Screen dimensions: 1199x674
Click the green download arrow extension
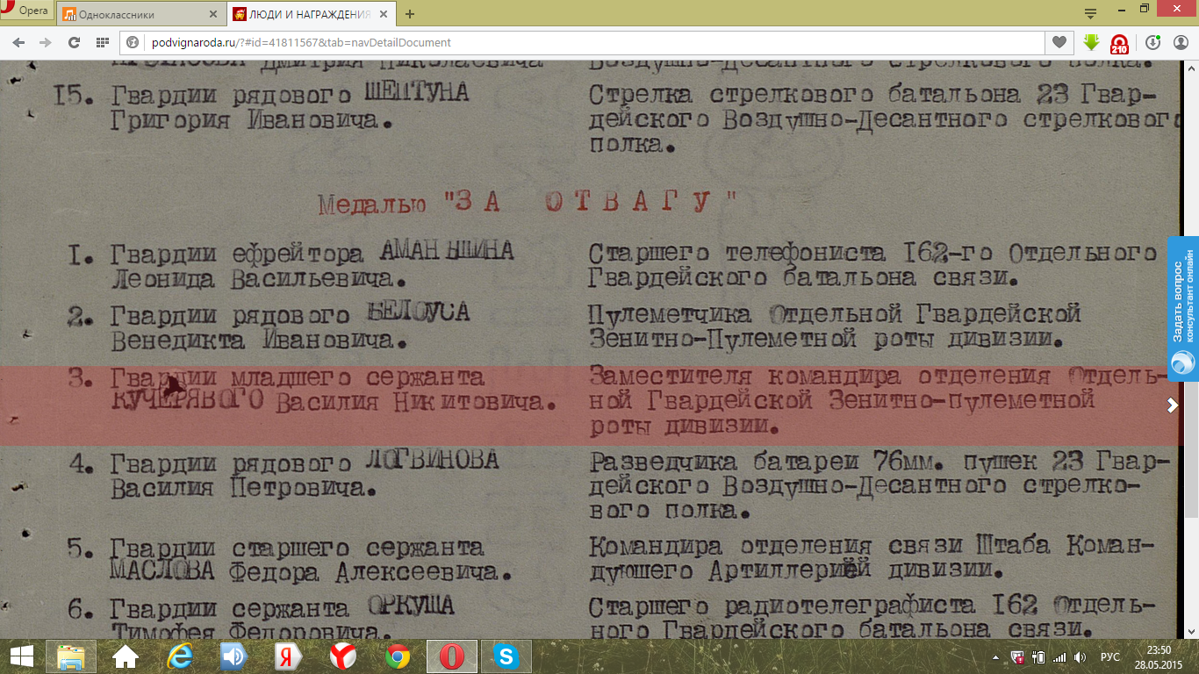(x=1091, y=42)
